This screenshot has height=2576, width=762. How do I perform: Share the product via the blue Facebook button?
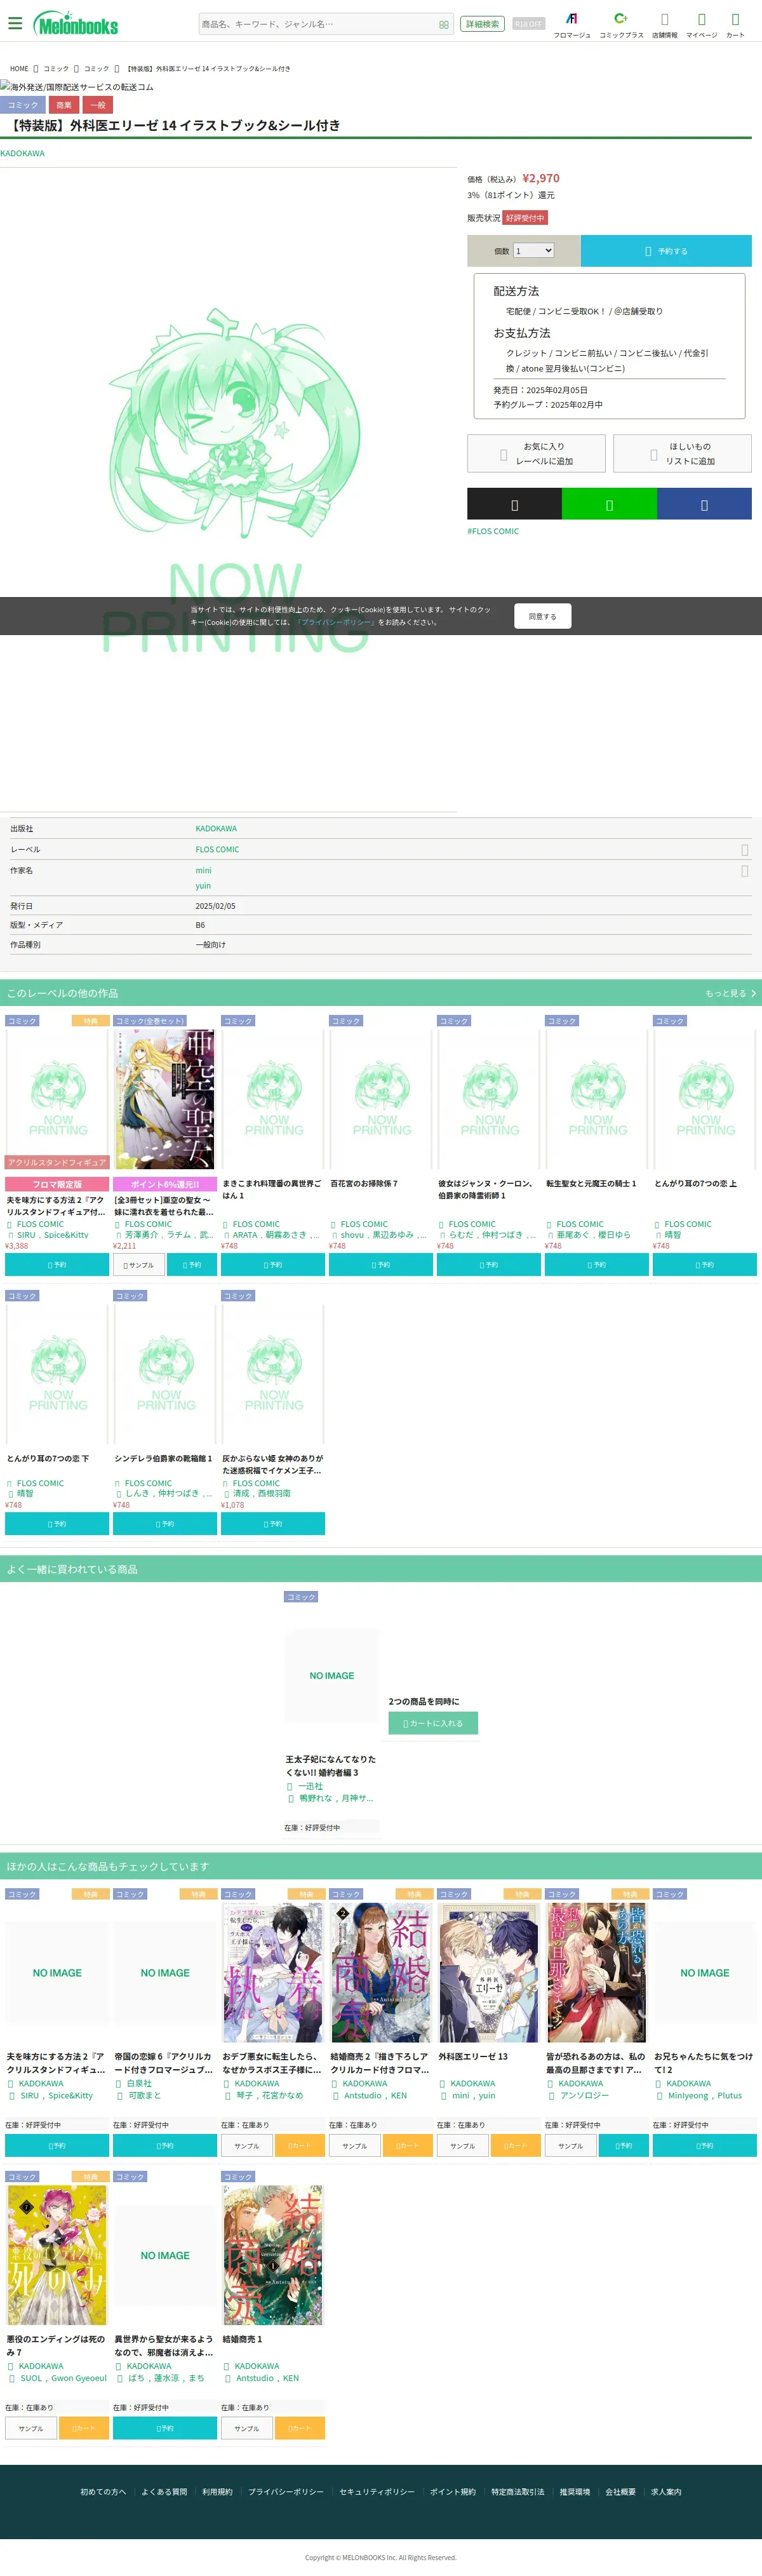click(x=704, y=505)
